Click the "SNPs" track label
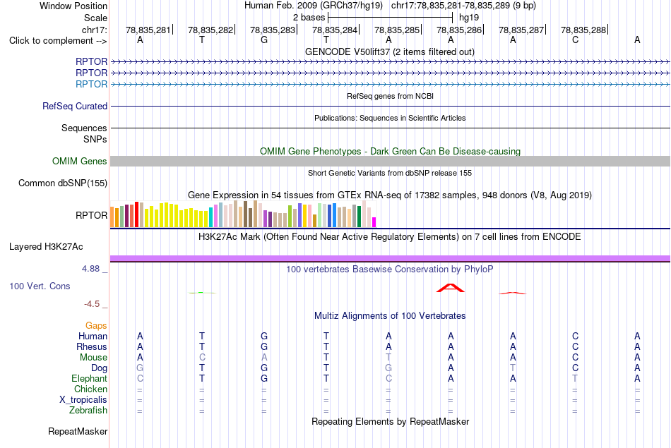671x448 pixels. click(95, 139)
